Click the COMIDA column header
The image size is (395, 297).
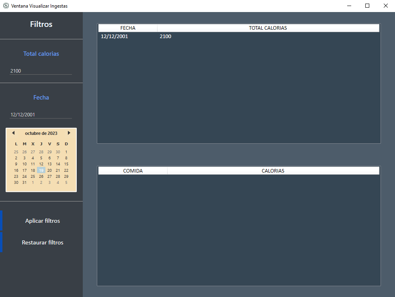132,170
